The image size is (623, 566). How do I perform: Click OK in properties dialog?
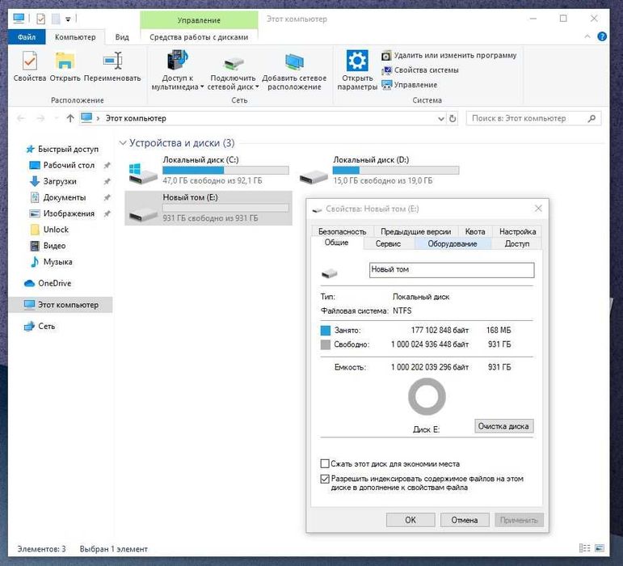pos(410,520)
